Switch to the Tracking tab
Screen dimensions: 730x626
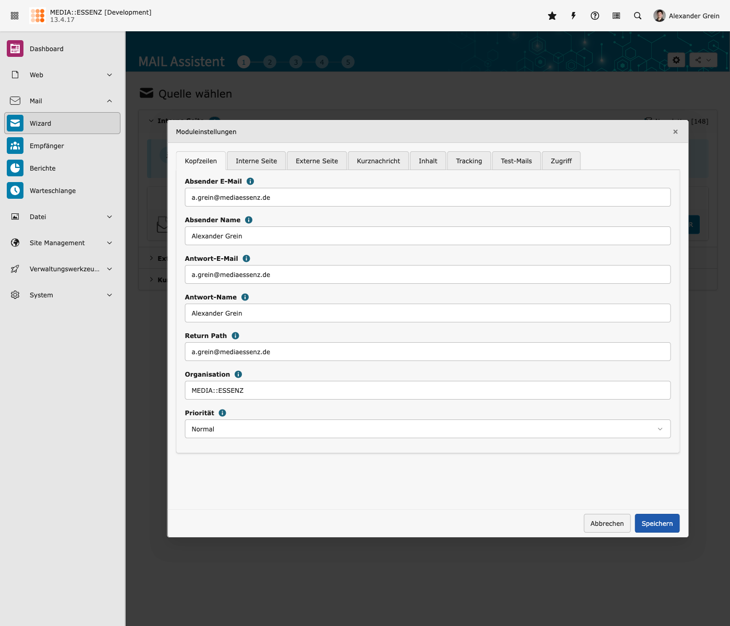(x=469, y=161)
